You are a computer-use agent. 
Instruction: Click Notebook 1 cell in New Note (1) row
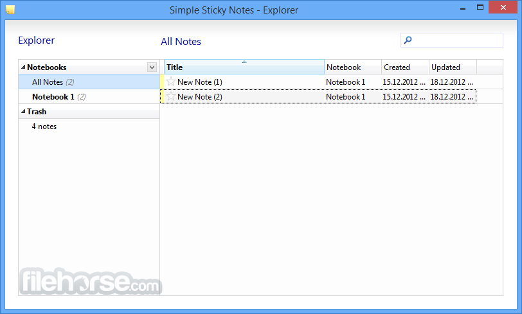346,82
